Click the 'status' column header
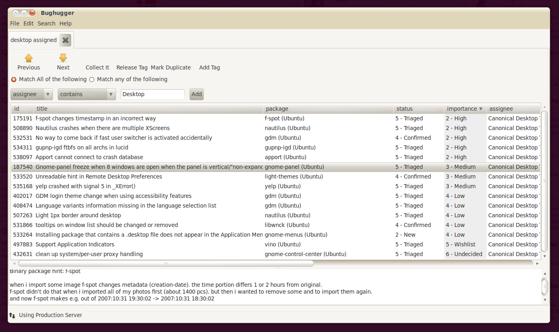 click(x=419, y=109)
